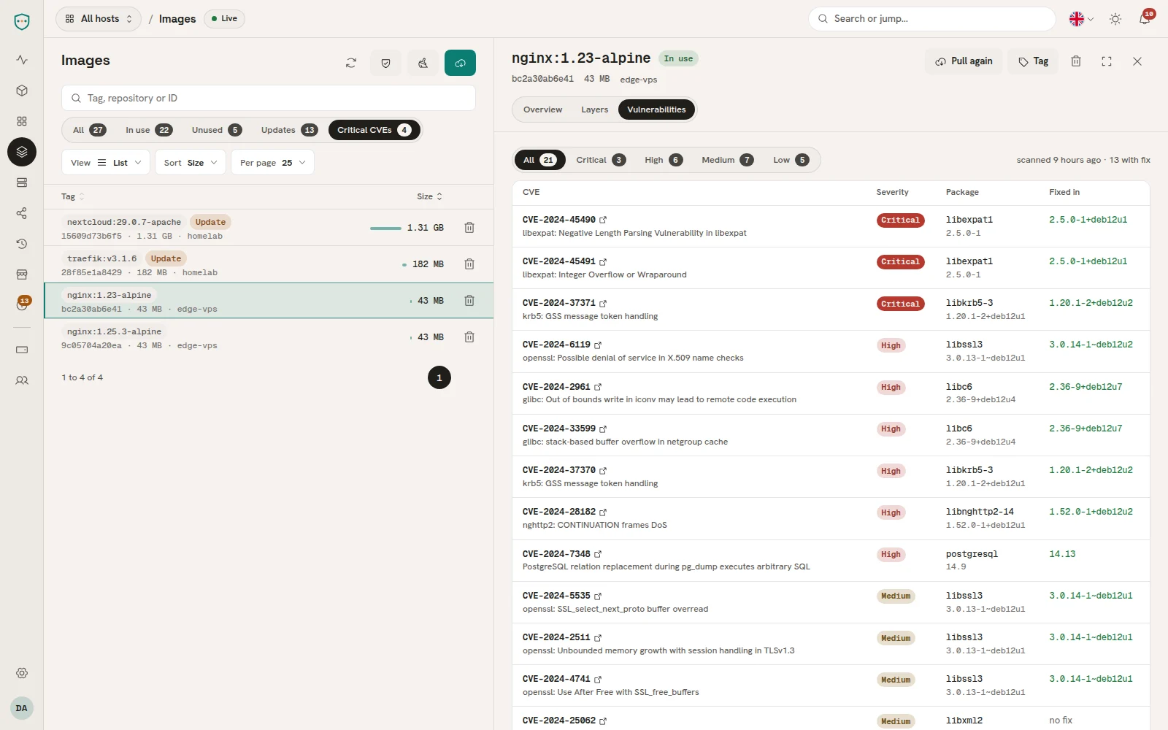Open external link for CVE-2024-45490
This screenshot has height=730, width=1168.
click(x=603, y=220)
